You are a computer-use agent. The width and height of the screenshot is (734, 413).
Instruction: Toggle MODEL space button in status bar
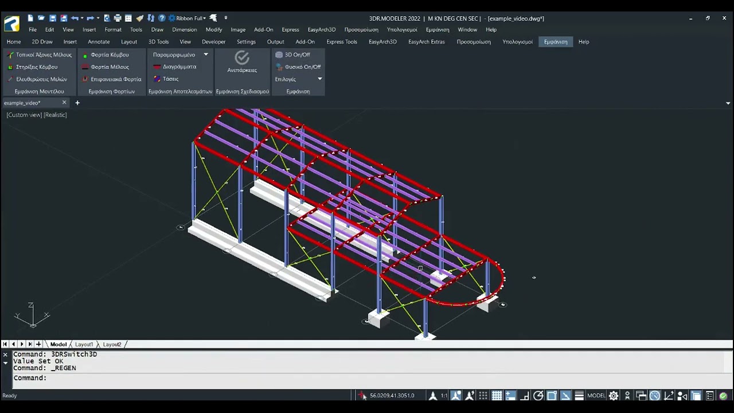[x=596, y=396]
